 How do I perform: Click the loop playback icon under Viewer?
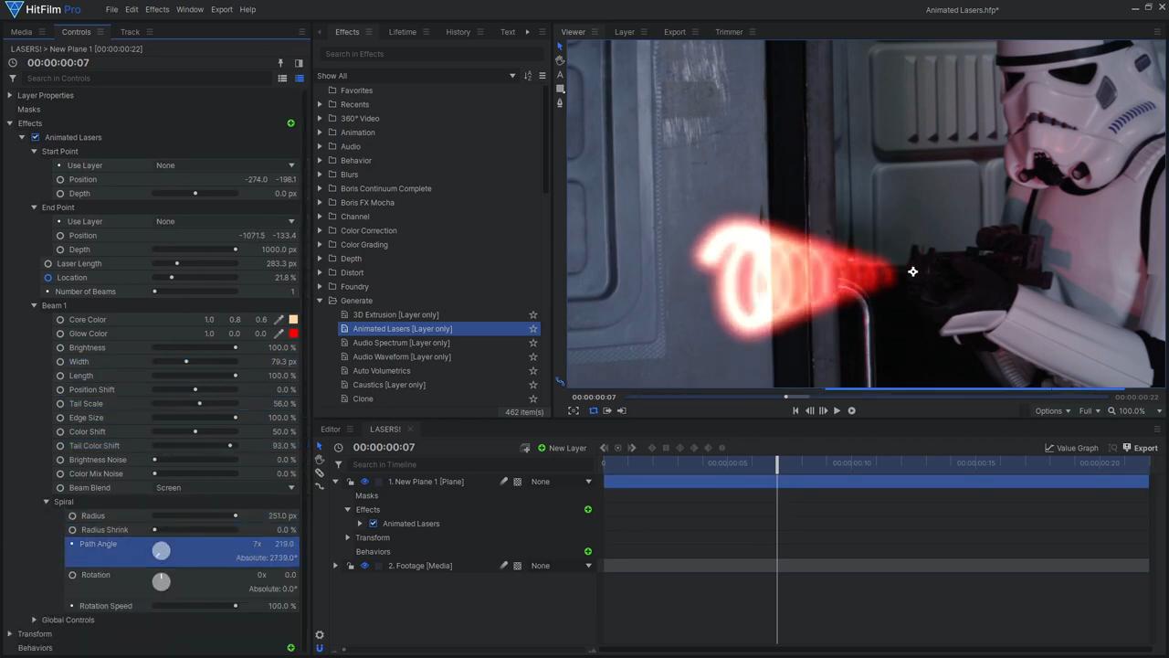click(593, 411)
